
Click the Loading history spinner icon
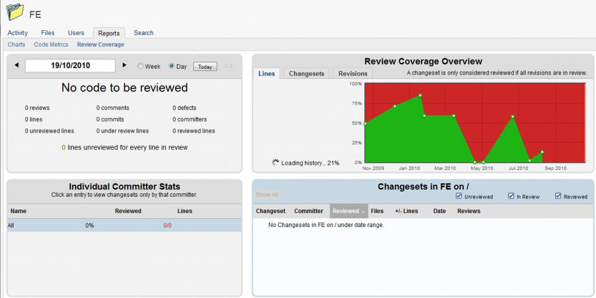coord(275,163)
